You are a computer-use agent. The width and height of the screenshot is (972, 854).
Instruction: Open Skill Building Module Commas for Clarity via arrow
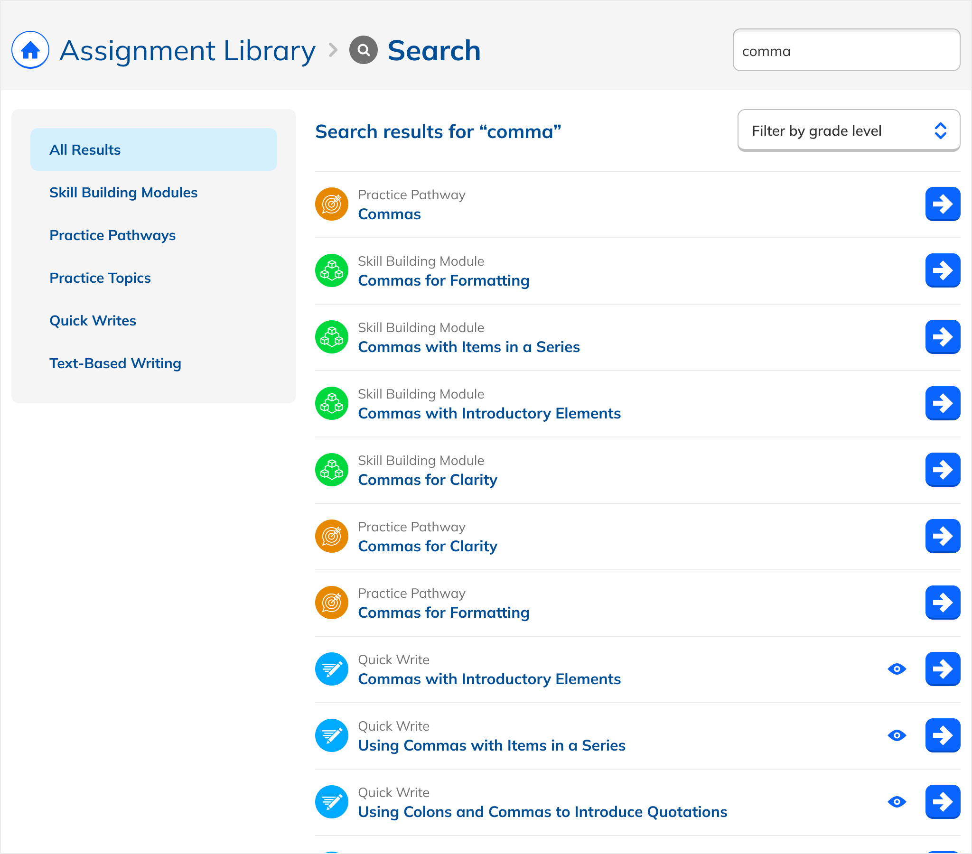click(x=942, y=469)
